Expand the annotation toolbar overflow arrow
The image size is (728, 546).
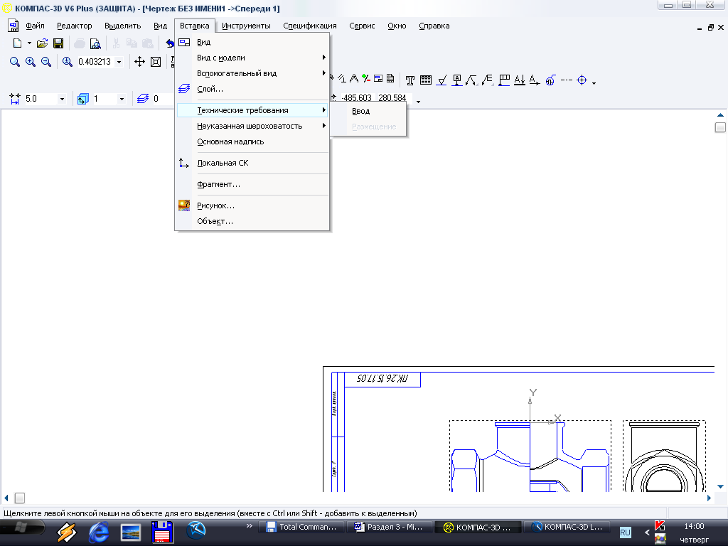click(x=594, y=83)
